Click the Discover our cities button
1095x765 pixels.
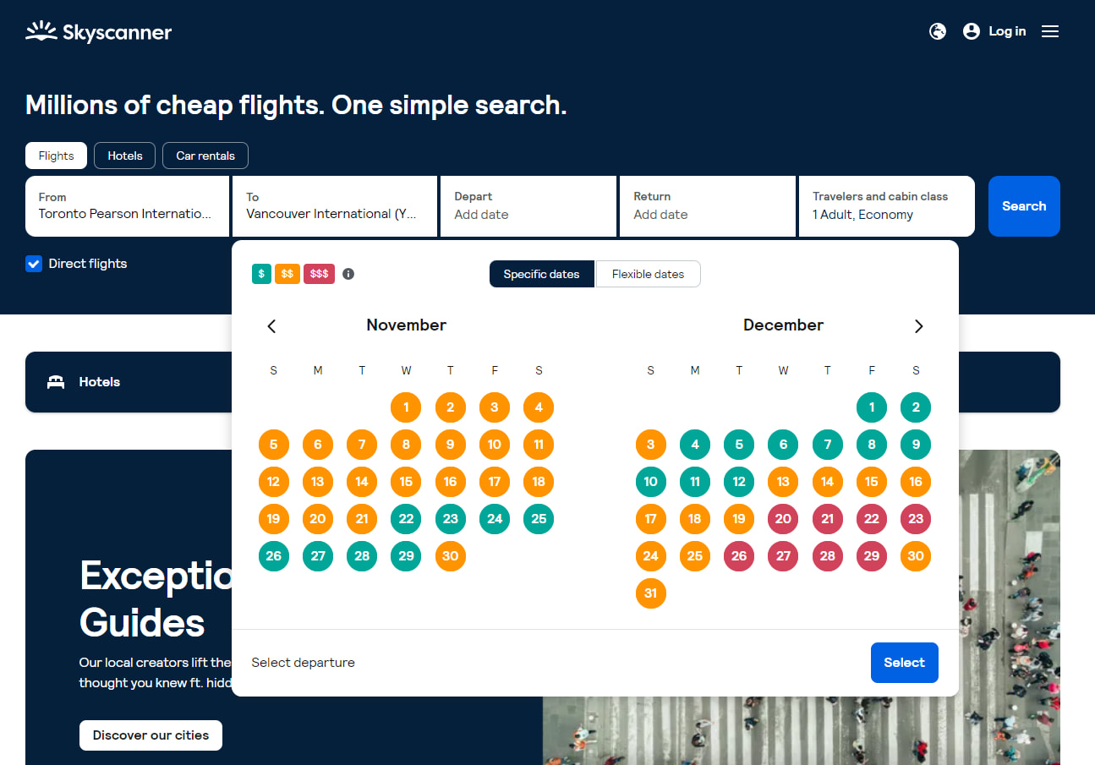151,735
